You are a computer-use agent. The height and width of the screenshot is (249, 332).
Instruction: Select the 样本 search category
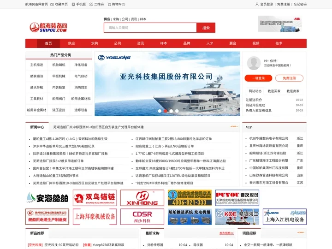(x=143, y=19)
